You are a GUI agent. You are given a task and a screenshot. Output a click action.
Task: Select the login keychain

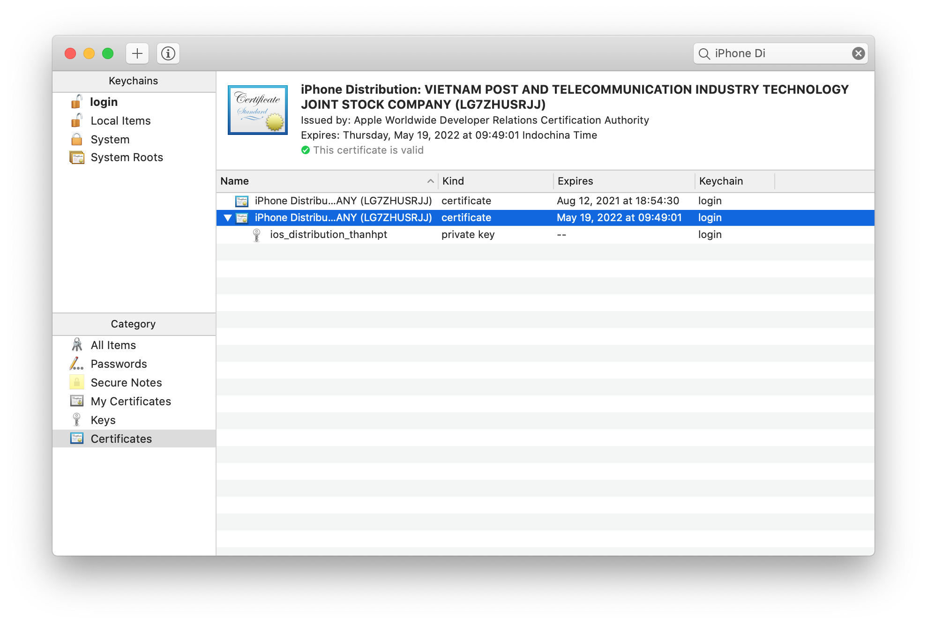click(104, 102)
